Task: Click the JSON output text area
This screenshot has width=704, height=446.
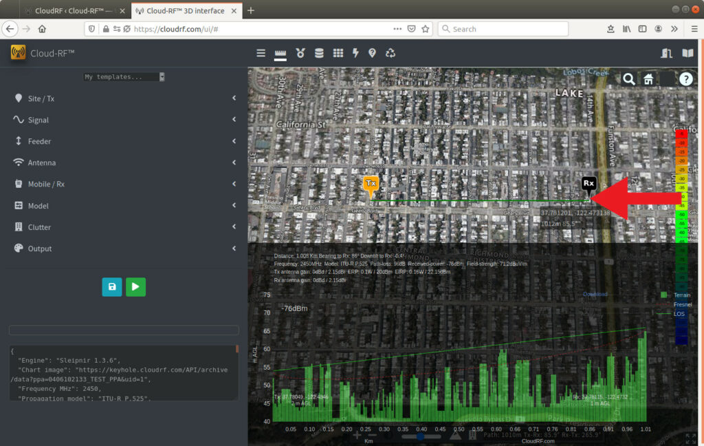Action: (124, 373)
